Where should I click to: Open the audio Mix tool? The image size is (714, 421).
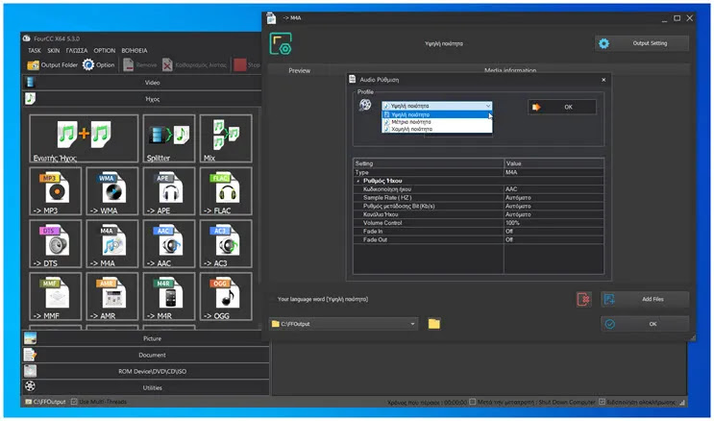click(226, 138)
